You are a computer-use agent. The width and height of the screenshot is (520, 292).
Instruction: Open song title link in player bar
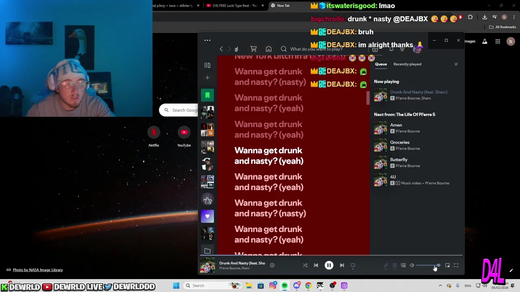click(x=242, y=263)
